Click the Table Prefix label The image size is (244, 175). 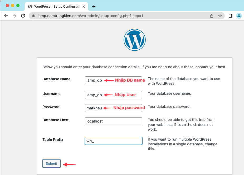click(x=53, y=140)
